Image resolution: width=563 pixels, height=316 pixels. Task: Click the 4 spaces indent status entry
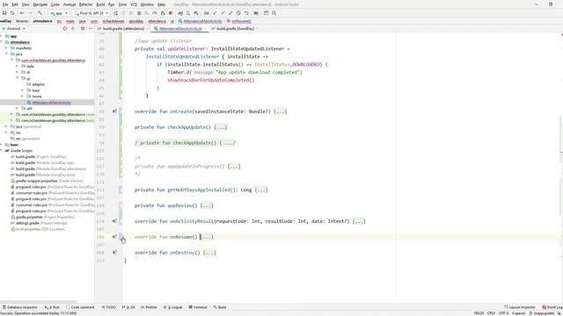[518, 313]
